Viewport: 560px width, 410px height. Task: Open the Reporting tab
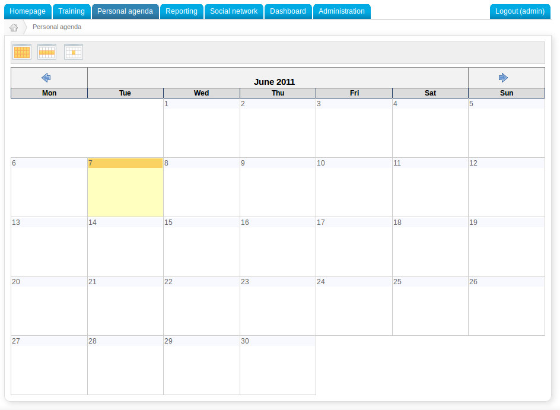point(182,11)
